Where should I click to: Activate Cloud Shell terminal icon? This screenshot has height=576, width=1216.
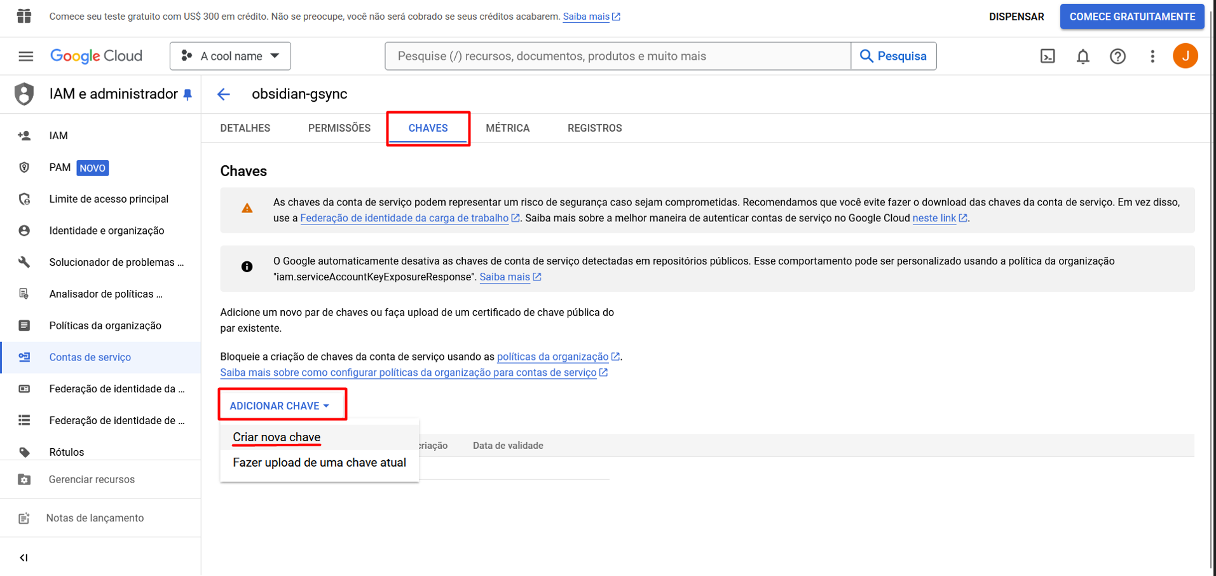(x=1048, y=57)
